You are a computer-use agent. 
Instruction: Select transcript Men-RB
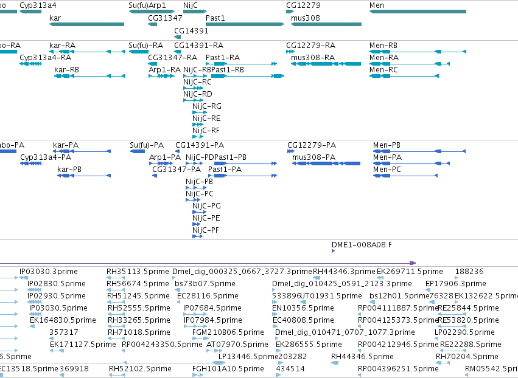coord(418,52)
